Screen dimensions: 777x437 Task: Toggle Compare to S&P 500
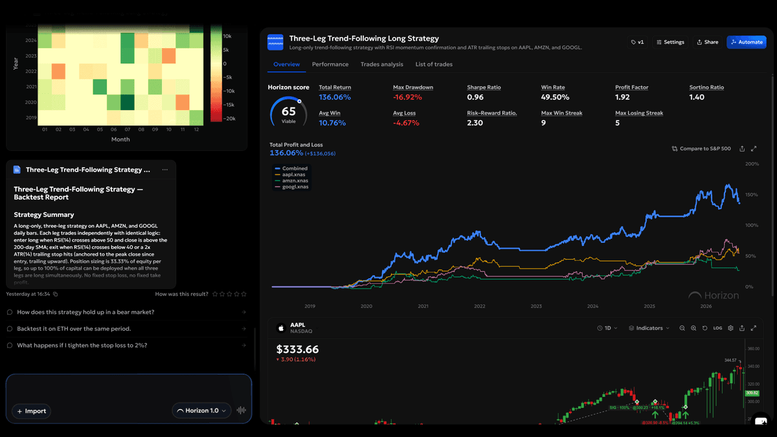point(701,148)
